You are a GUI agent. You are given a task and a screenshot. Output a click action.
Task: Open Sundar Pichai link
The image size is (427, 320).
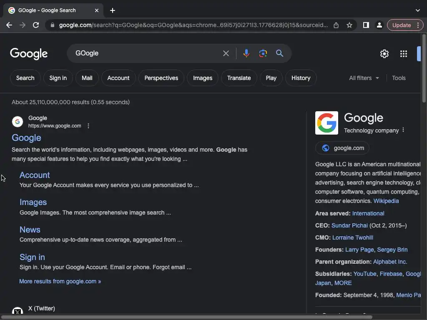[349, 225]
